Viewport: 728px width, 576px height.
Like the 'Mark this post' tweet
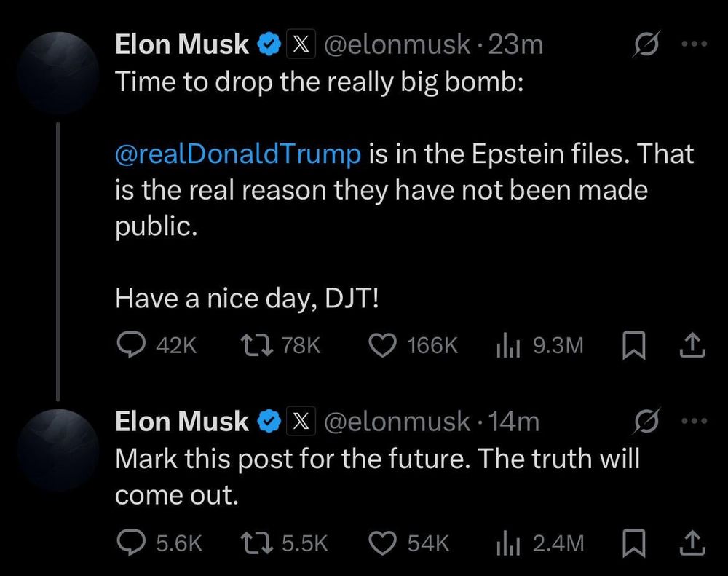[381, 542]
